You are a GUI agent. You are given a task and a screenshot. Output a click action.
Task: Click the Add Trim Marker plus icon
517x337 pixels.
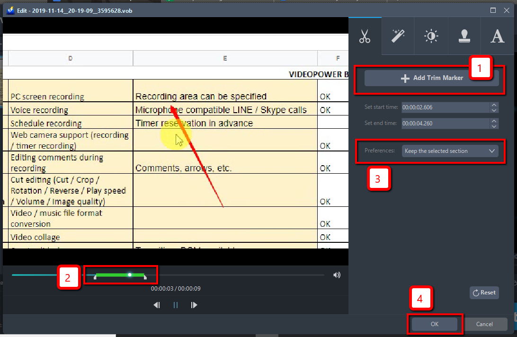[404, 78]
